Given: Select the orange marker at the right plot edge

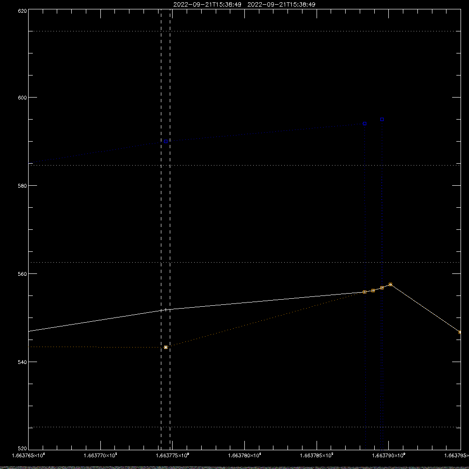Looking at the screenshot, I should (x=460, y=333).
